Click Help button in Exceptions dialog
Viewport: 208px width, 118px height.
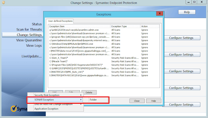click(154, 101)
